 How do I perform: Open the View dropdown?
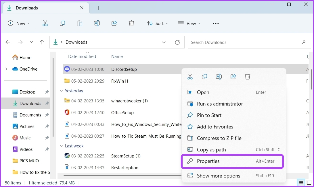[189, 24]
